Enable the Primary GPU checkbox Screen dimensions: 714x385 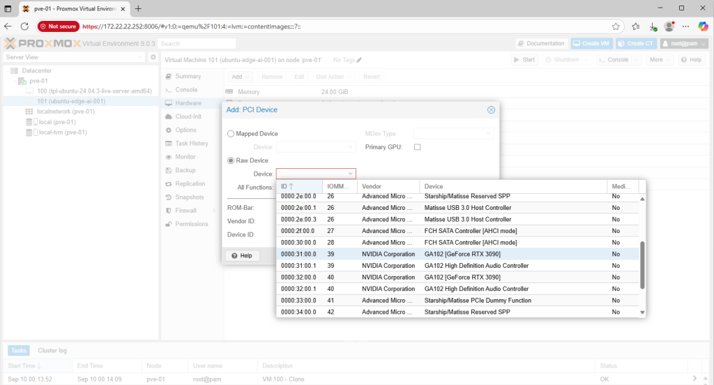pos(418,147)
